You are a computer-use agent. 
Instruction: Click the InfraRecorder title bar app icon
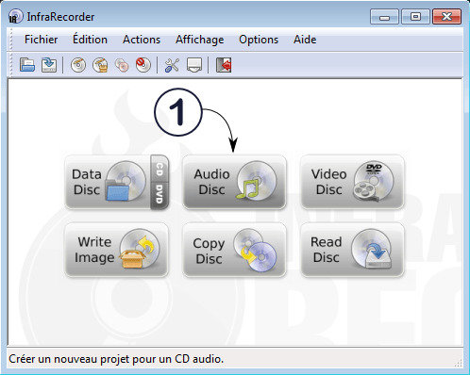click(x=16, y=16)
